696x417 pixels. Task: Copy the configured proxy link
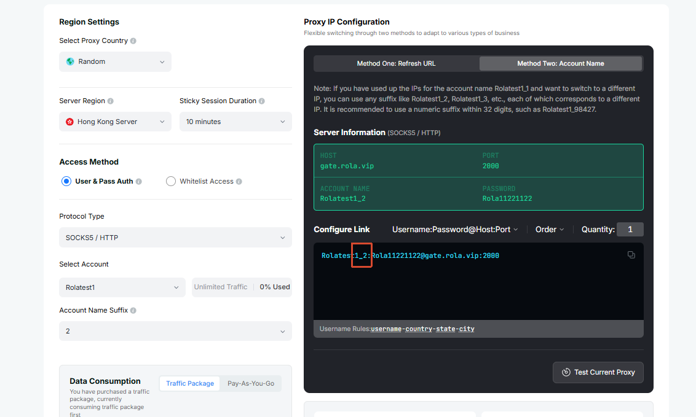click(631, 255)
